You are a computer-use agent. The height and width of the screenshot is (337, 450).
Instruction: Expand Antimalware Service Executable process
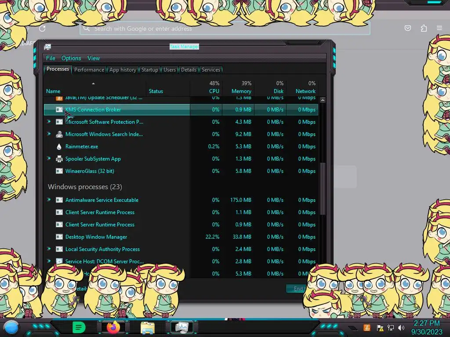49,200
